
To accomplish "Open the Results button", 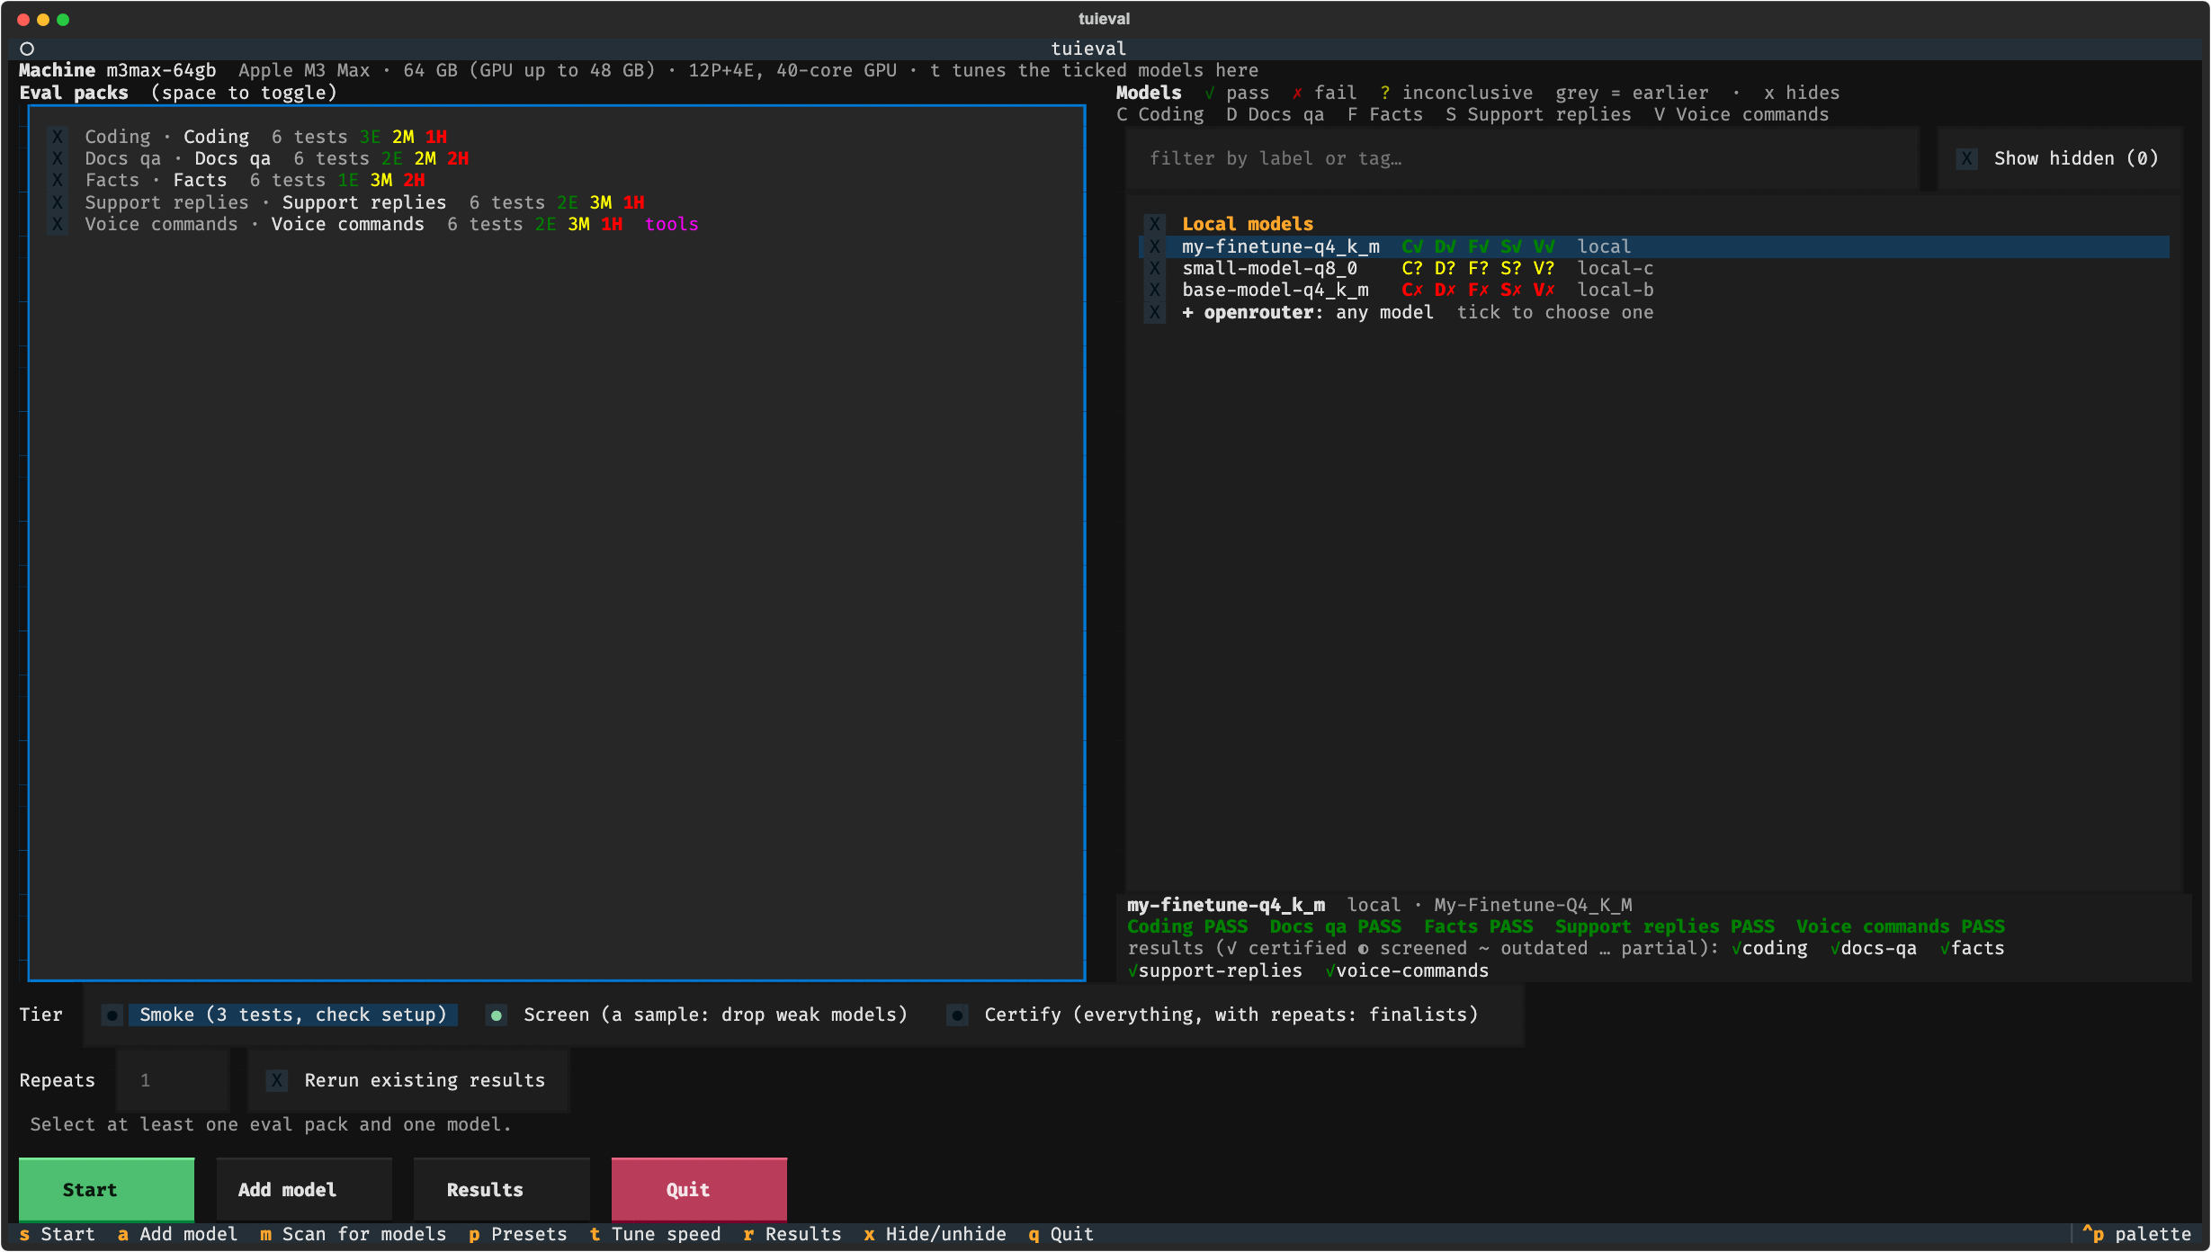I will (x=502, y=1190).
